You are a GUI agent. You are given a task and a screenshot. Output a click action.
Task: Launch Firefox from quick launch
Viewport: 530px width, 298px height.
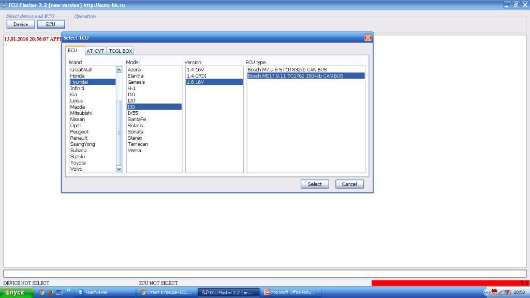click(x=50, y=292)
